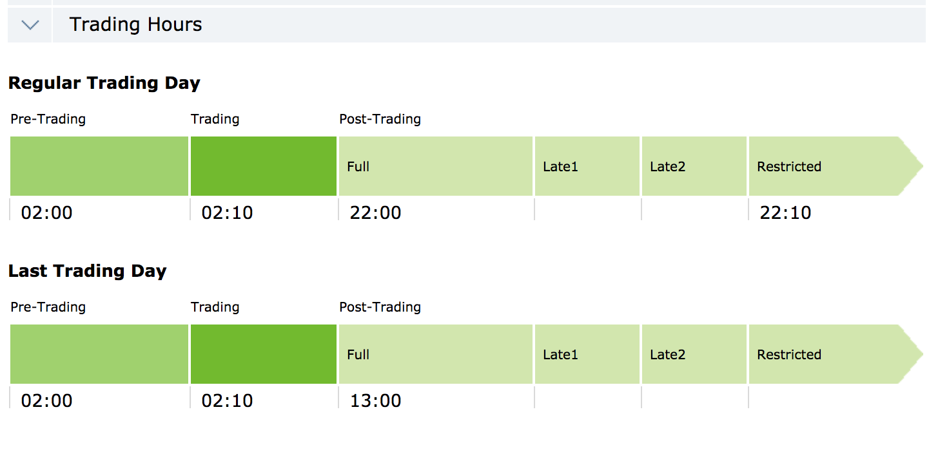This screenshot has height=461, width=949.
Task: Click the 22:10 Restricted time value
Action: pyautogui.click(x=785, y=212)
